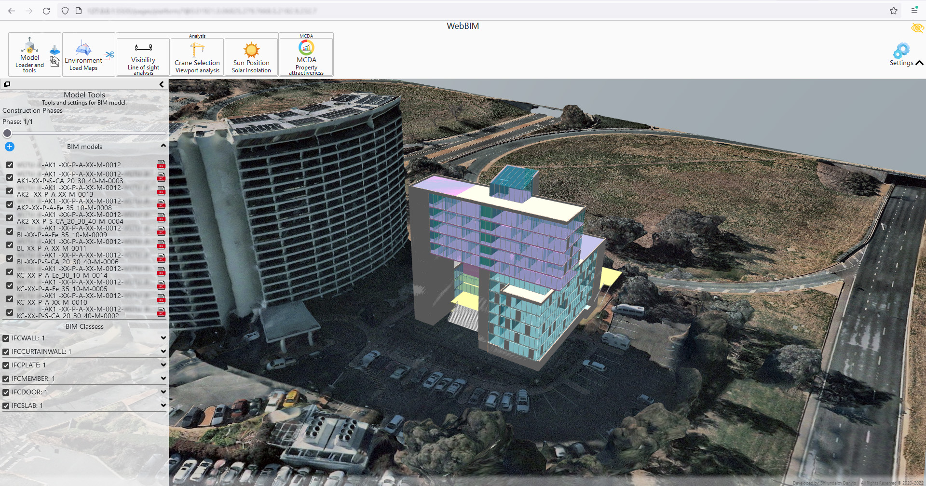Toggle the IFCCURTAINWALL class checkbox

tap(6, 352)
